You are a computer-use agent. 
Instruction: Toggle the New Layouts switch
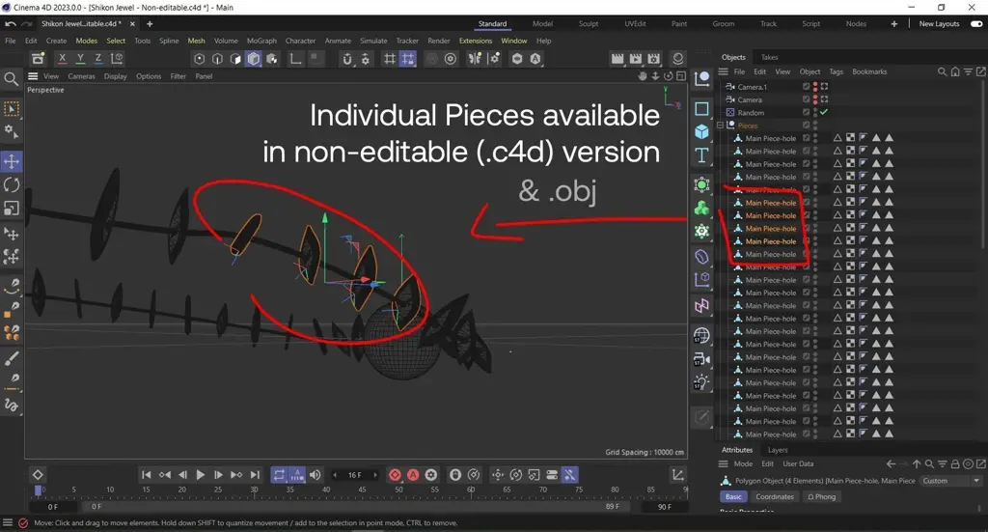pos(976,24)
